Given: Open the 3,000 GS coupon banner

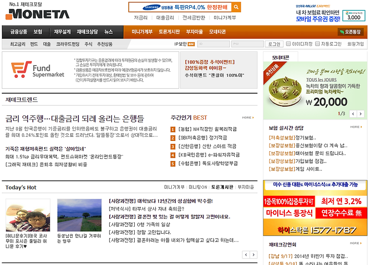Looking at the screenshot, I should pyautogui.click(x=354, y=16).
